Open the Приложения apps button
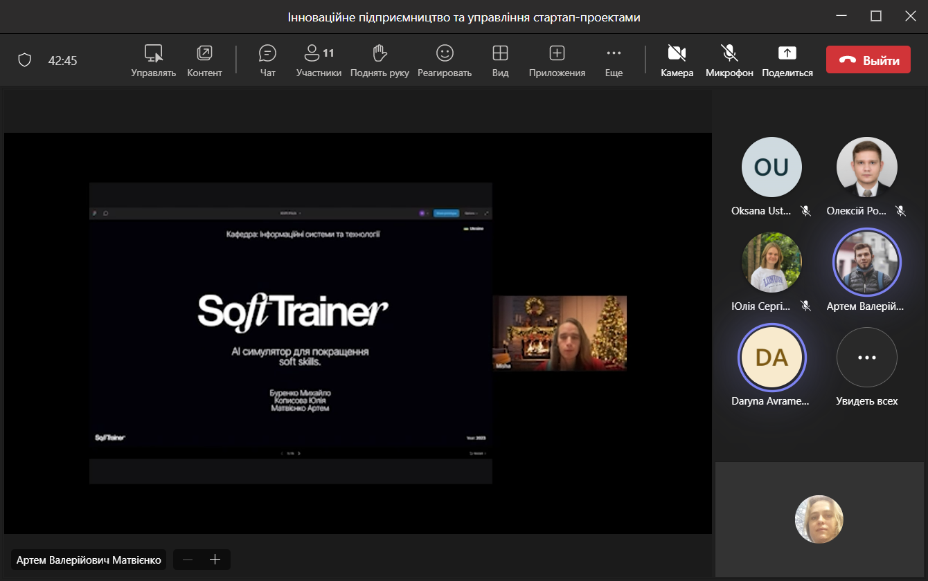This screenshot has width=928, height=581. 557,60
